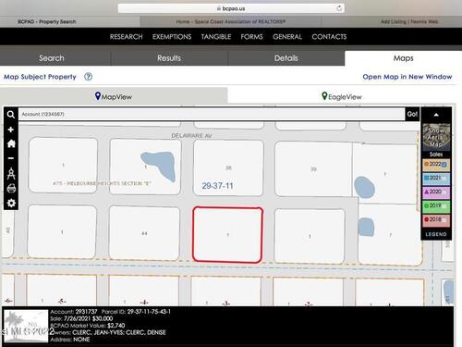Open the EXEMPTIONS menu
The image size is (462, 347).
click(x=172, y=37)
